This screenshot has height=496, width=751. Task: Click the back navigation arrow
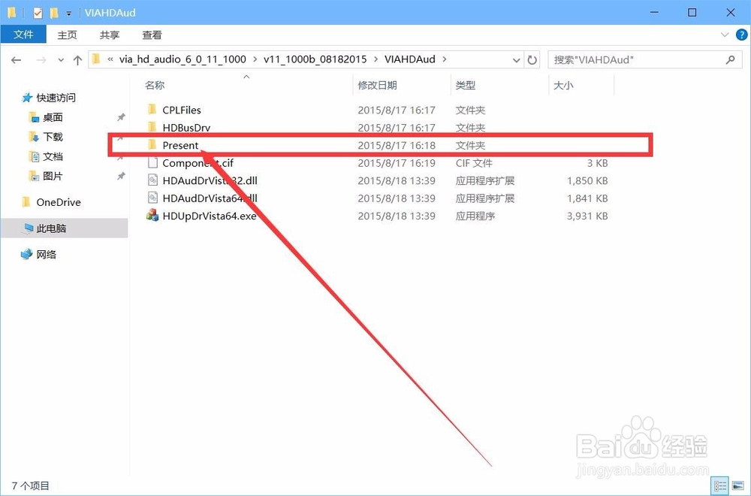pyautogui.click(x=16, y=59)
